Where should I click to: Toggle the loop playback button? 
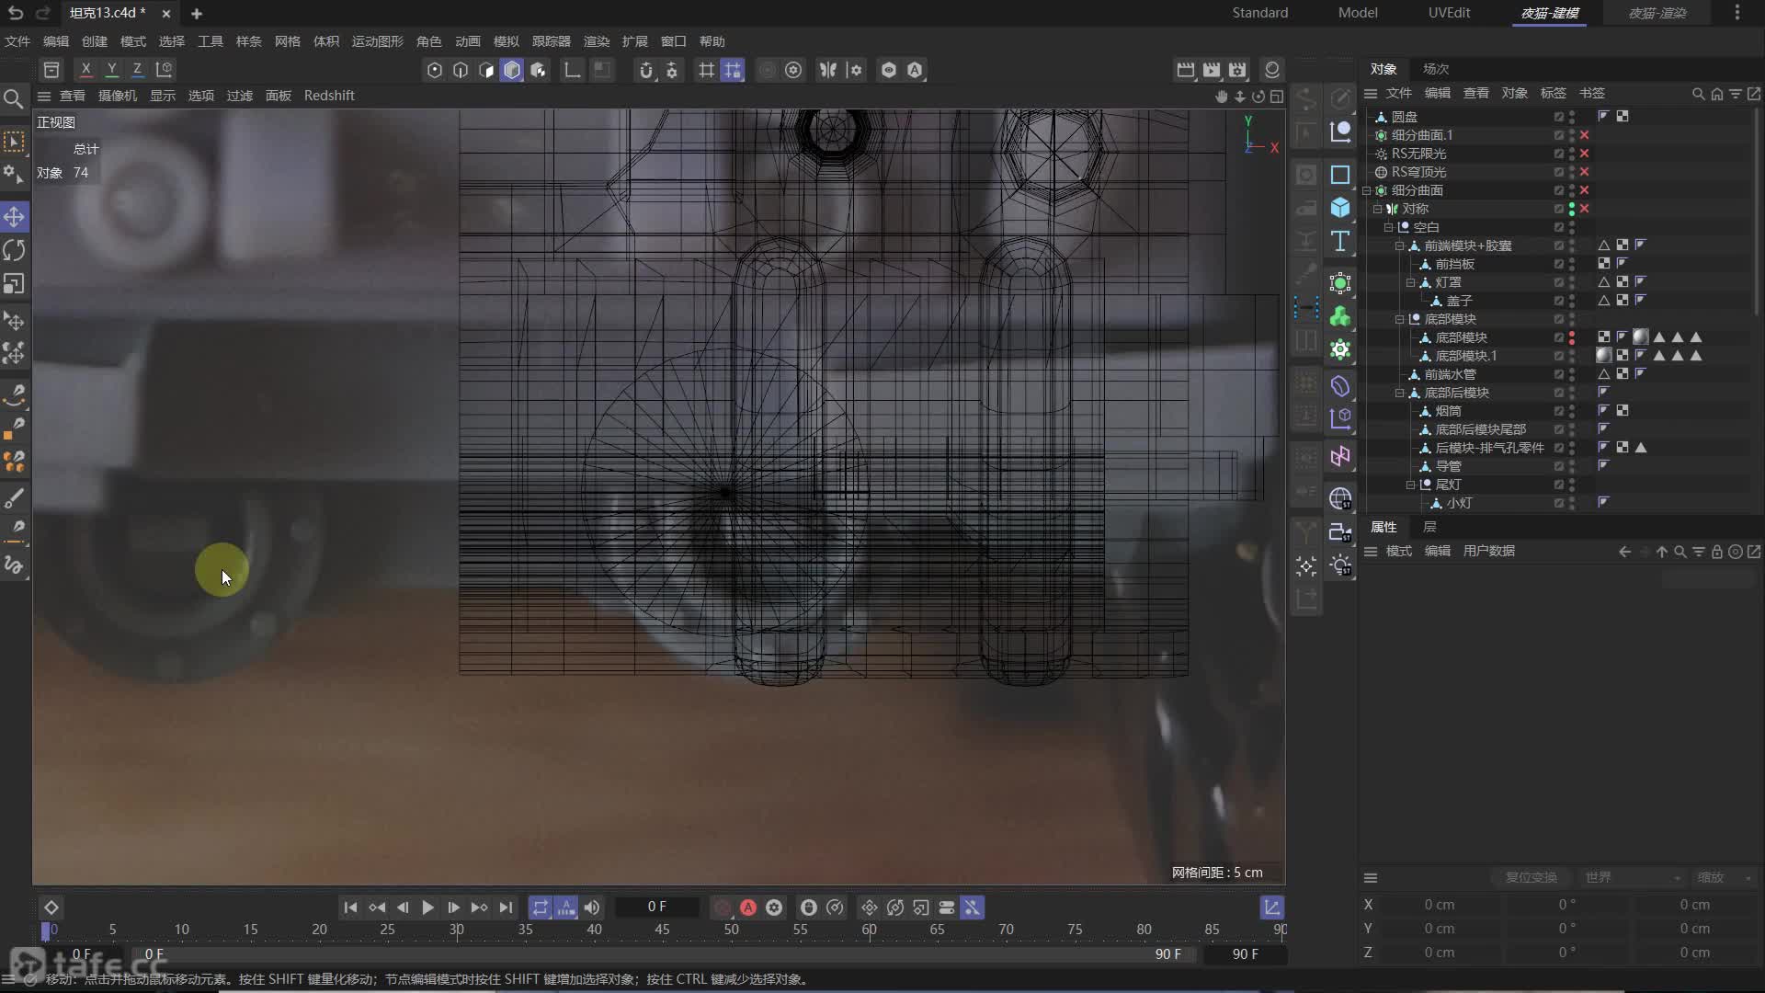pyautogui.click(x=541, y=907)
